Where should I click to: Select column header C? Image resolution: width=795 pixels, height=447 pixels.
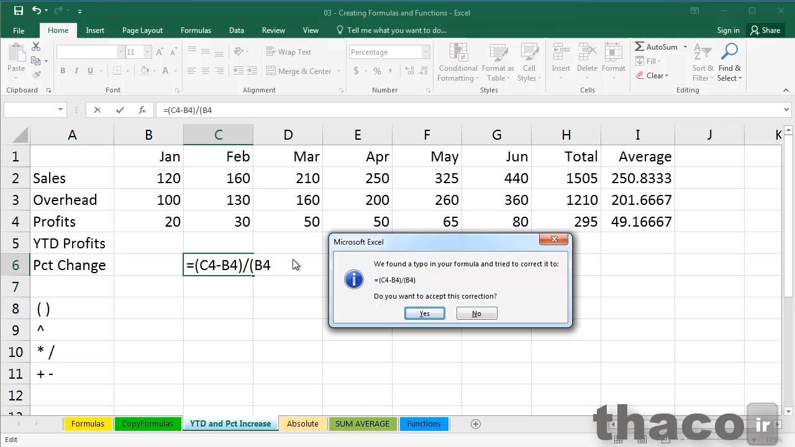pyautogui.click(x=218, y=135)
